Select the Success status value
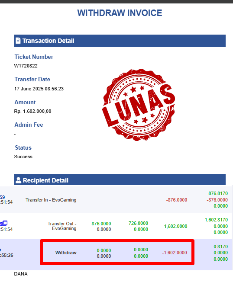 click(23, 157)
